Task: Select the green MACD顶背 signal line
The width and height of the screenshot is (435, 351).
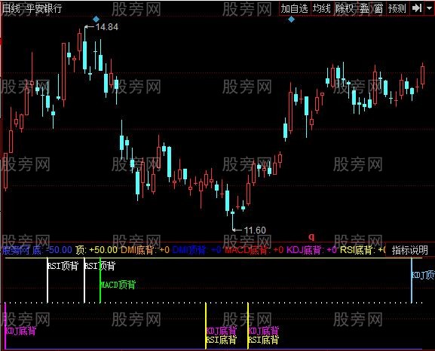Action: 100,281
